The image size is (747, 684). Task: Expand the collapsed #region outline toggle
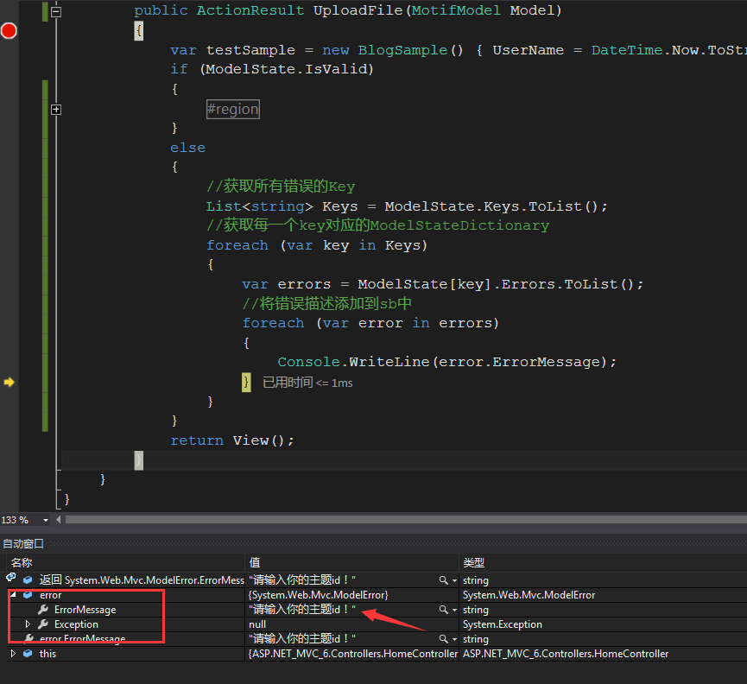tap(56, 110)
